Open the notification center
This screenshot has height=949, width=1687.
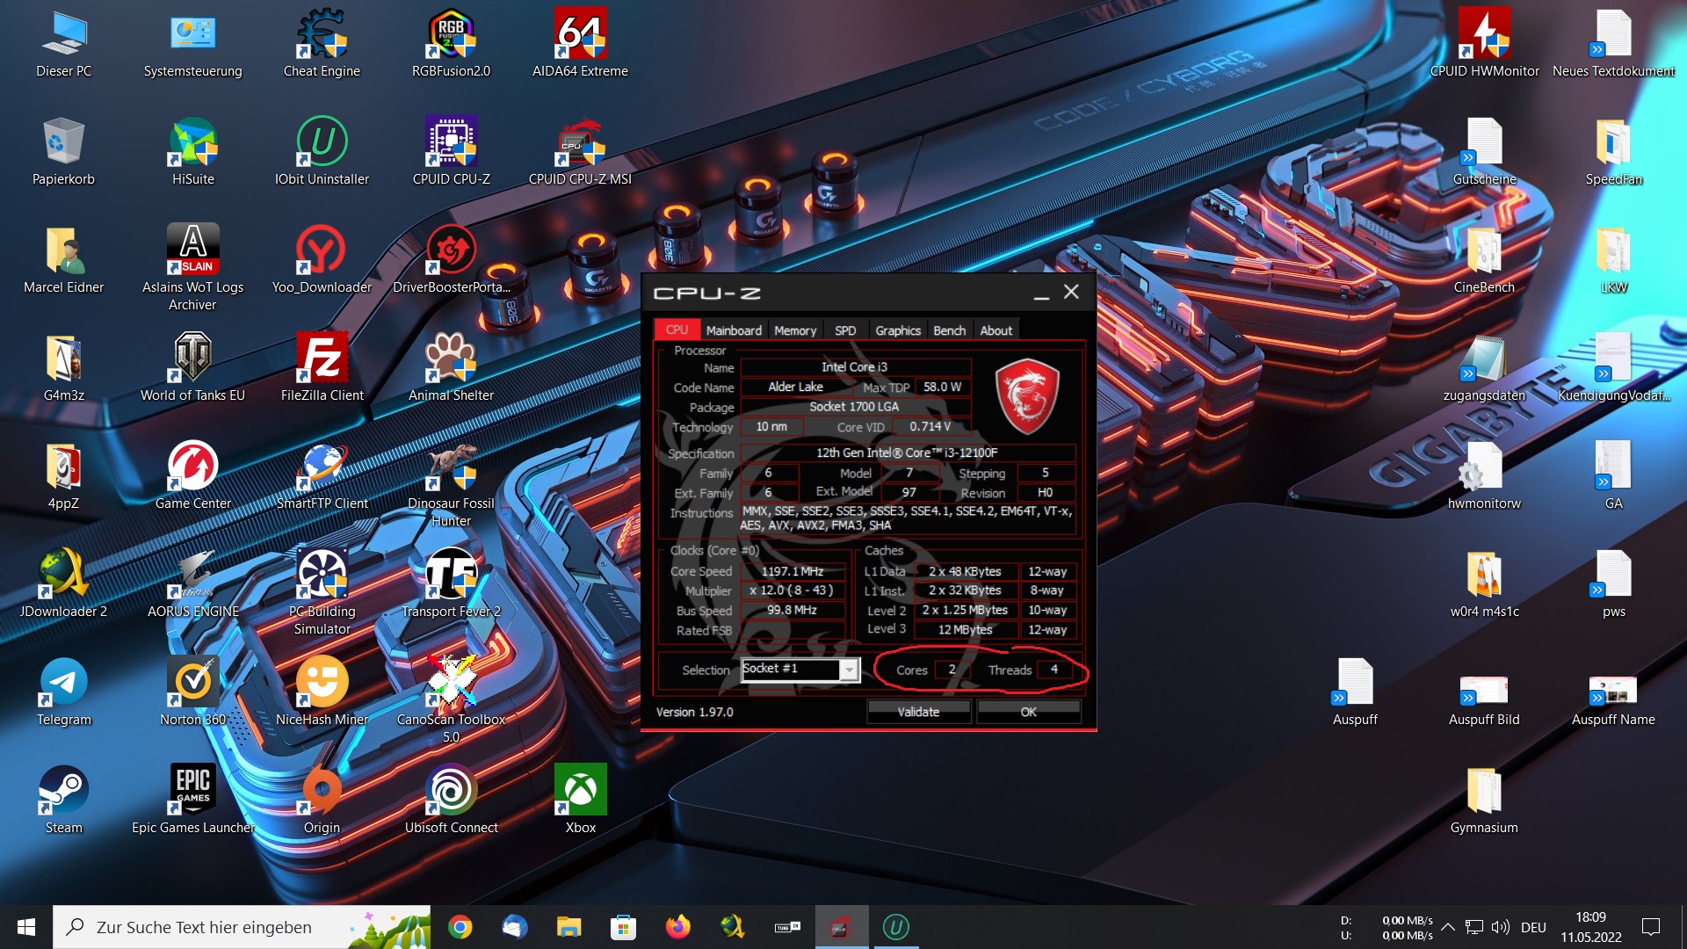[x=1651, y=927]
